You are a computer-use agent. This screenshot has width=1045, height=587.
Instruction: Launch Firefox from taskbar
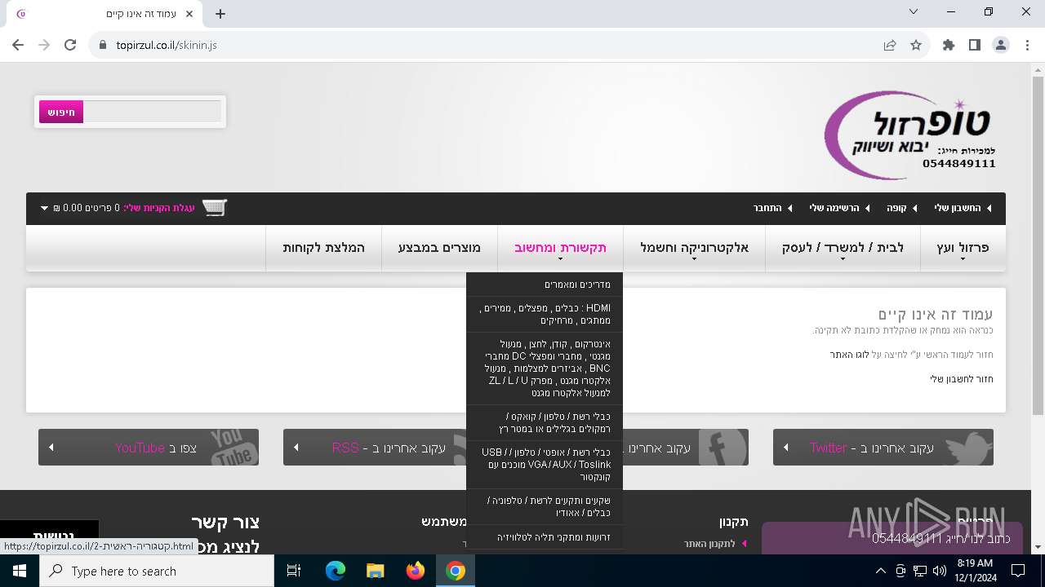[x=416, y=571]
